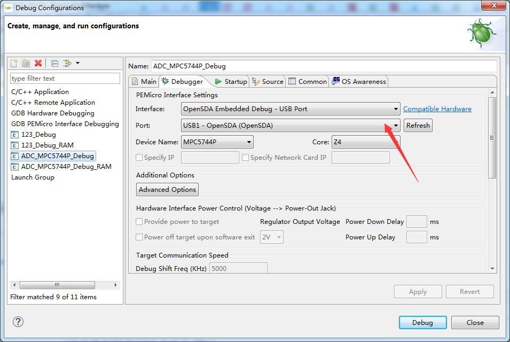Open the Source tab

click(268, 81)
